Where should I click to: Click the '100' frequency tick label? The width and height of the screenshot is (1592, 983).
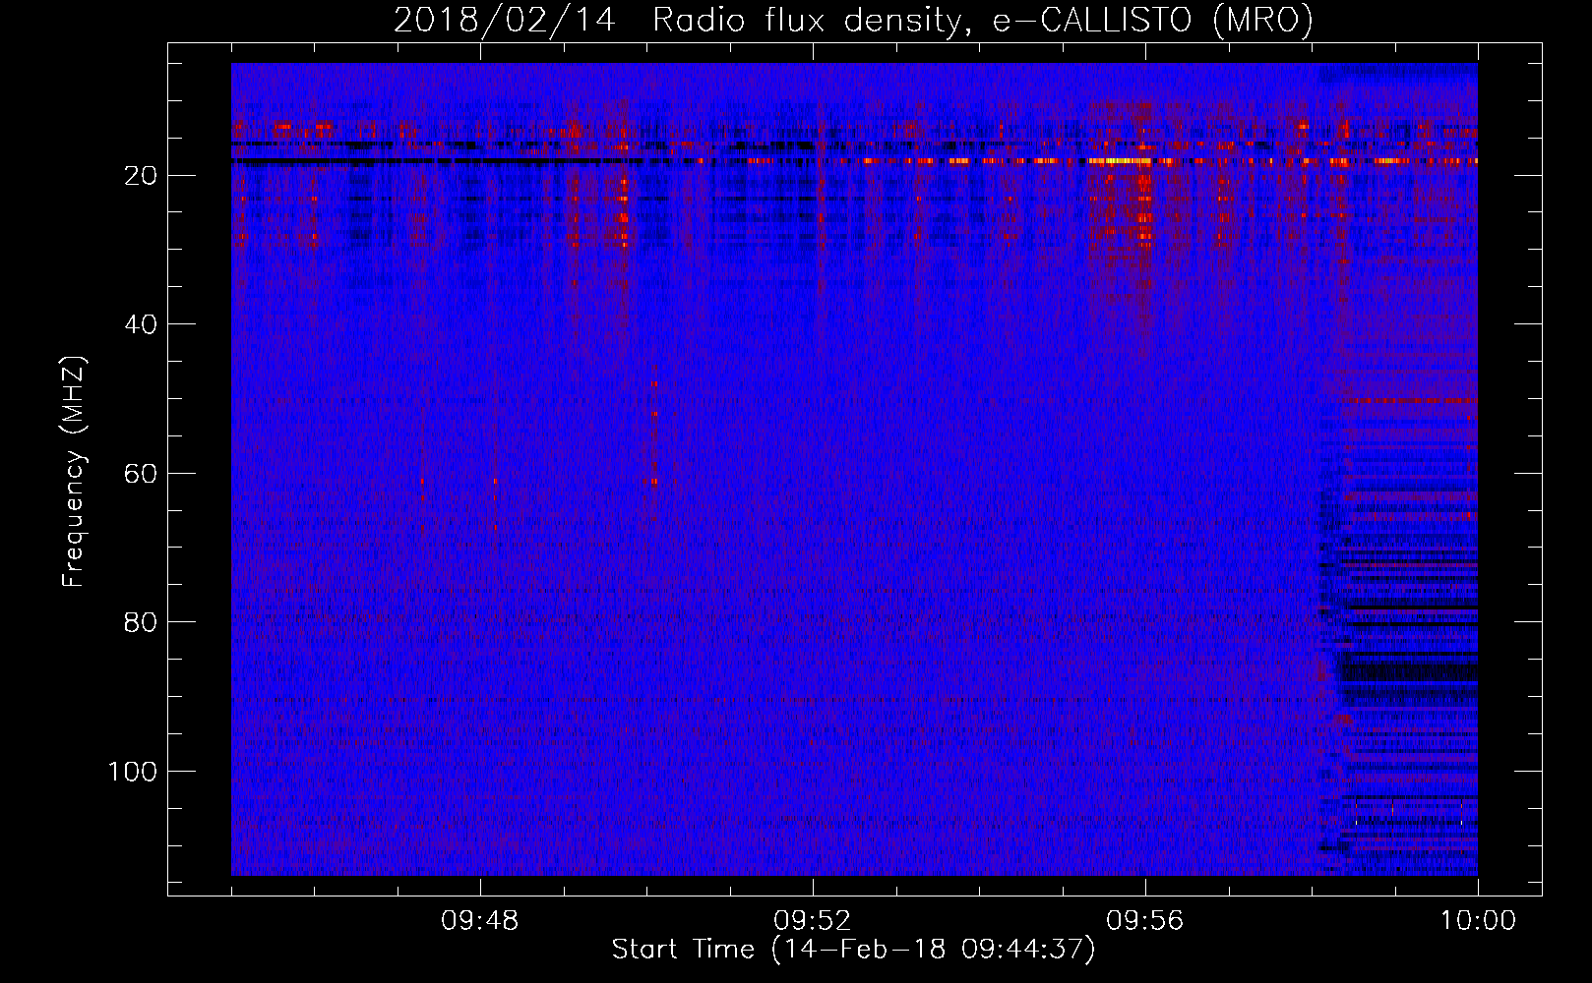click(x=132, y=772)
